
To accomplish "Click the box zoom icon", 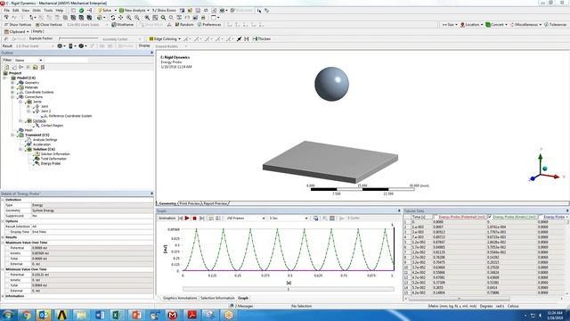I will pos(147,18).
